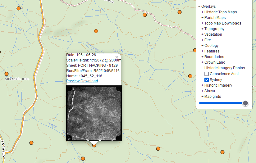256x163 pixels.
Task: Expand the Strava overlay group
Action: 203,91
